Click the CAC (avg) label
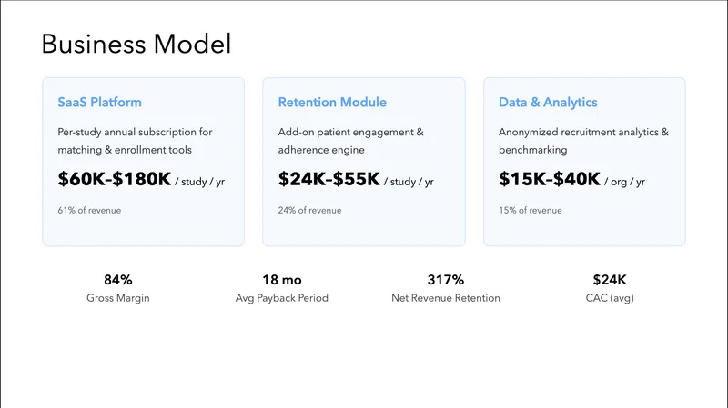728x408 pixels. tap(610, 298)
